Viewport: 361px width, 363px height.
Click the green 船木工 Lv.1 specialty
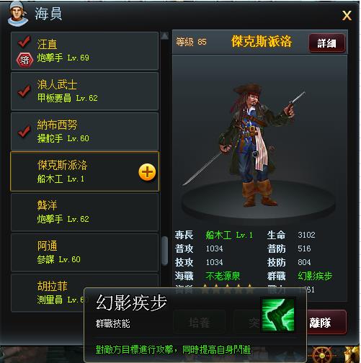[x=229, y=235]
